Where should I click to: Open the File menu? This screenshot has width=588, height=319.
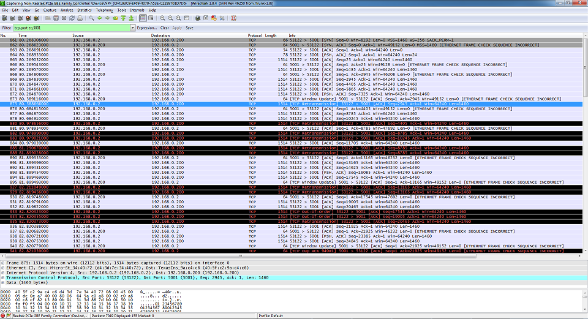(x=6, y=10)
